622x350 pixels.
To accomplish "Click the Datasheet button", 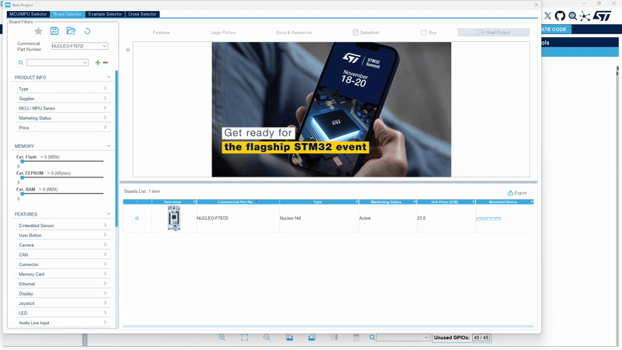I will pos(366,33).
